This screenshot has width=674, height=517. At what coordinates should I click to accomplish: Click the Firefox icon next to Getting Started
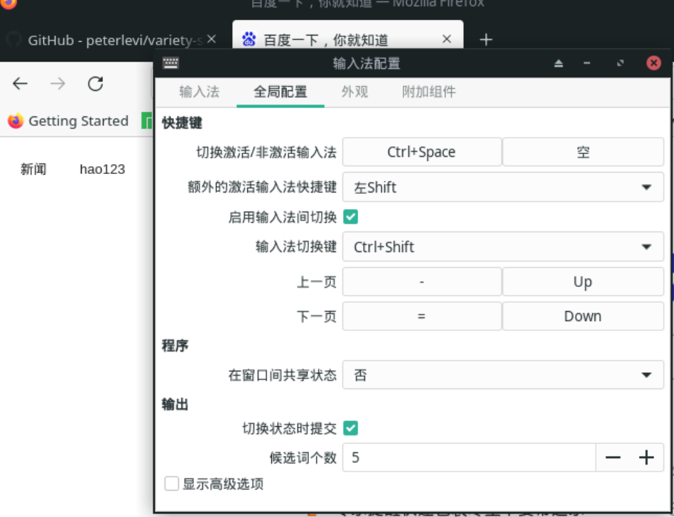click(16, 121)
